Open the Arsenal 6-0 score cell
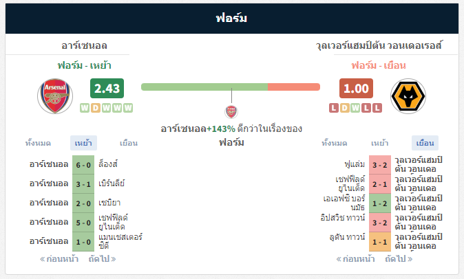 coord(83,165)
